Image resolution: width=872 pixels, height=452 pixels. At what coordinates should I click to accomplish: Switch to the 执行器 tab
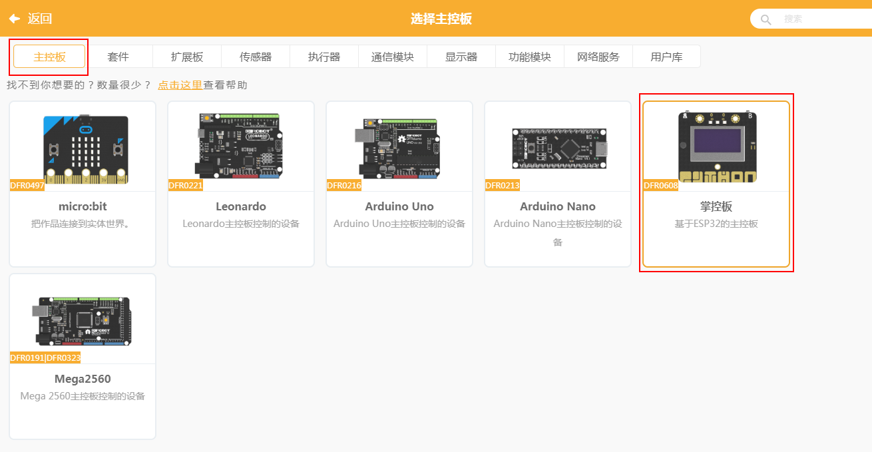pyautogui.click(x=324, y=57)
